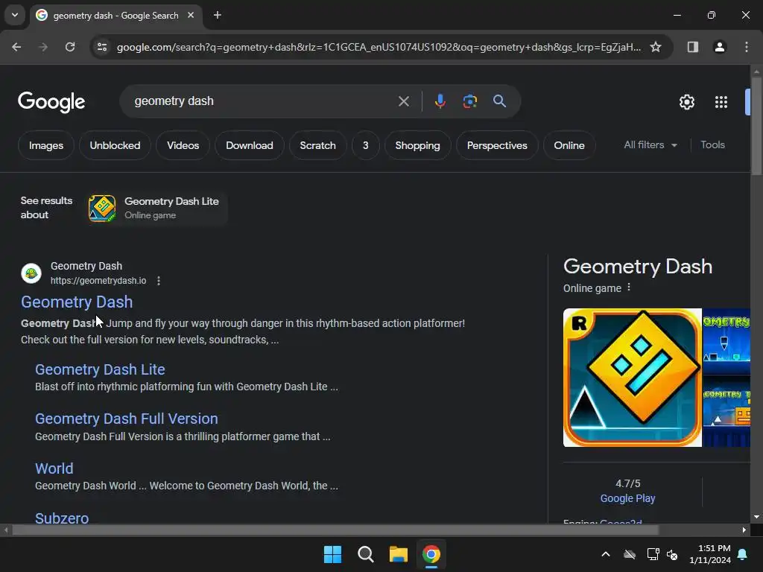Select the '3' filter chip
763x572 pixels.
click(x=365, y=145)
